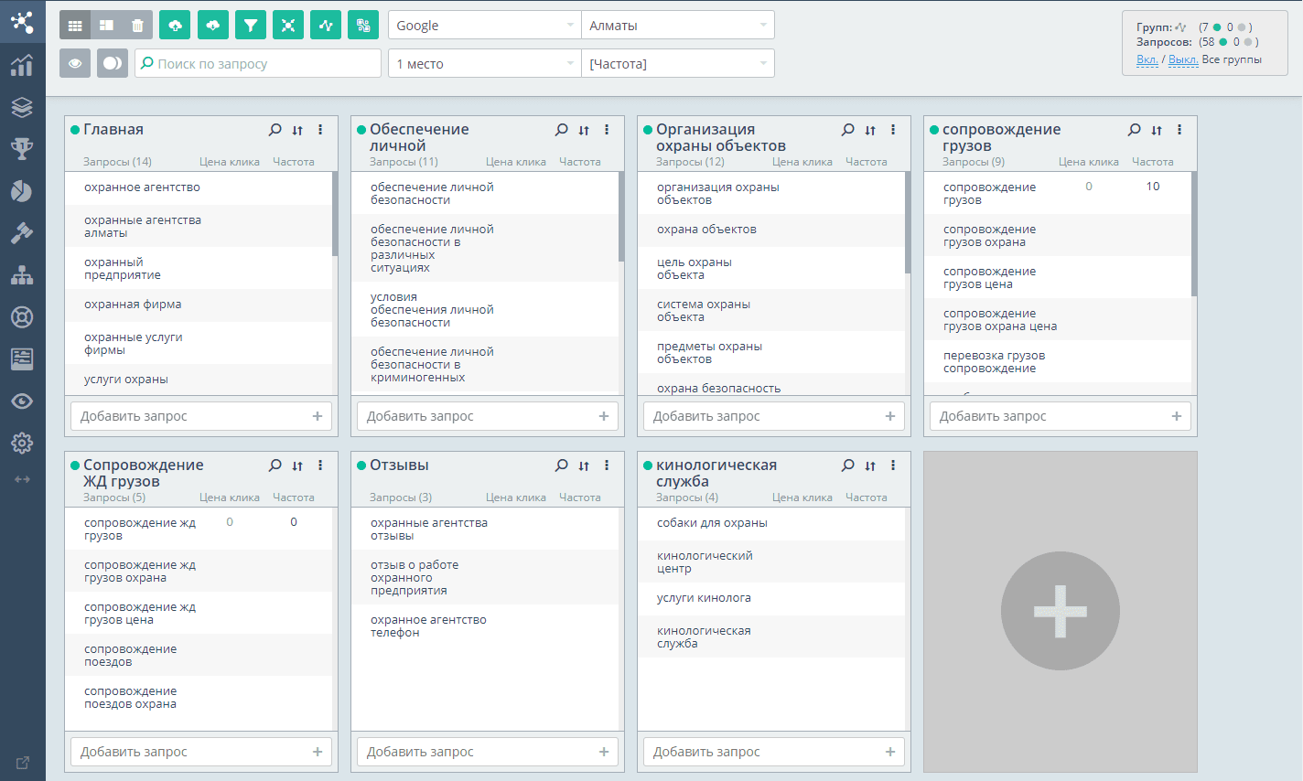Screen dimensions: 1303x781
Task: Open the funnel filter tool
Action: pyautogui.click(x=250, y=26)
